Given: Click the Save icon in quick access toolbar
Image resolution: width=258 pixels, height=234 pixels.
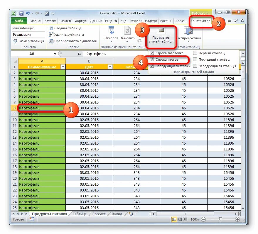Looking at the screenshot, I should (x=21, y=13).
